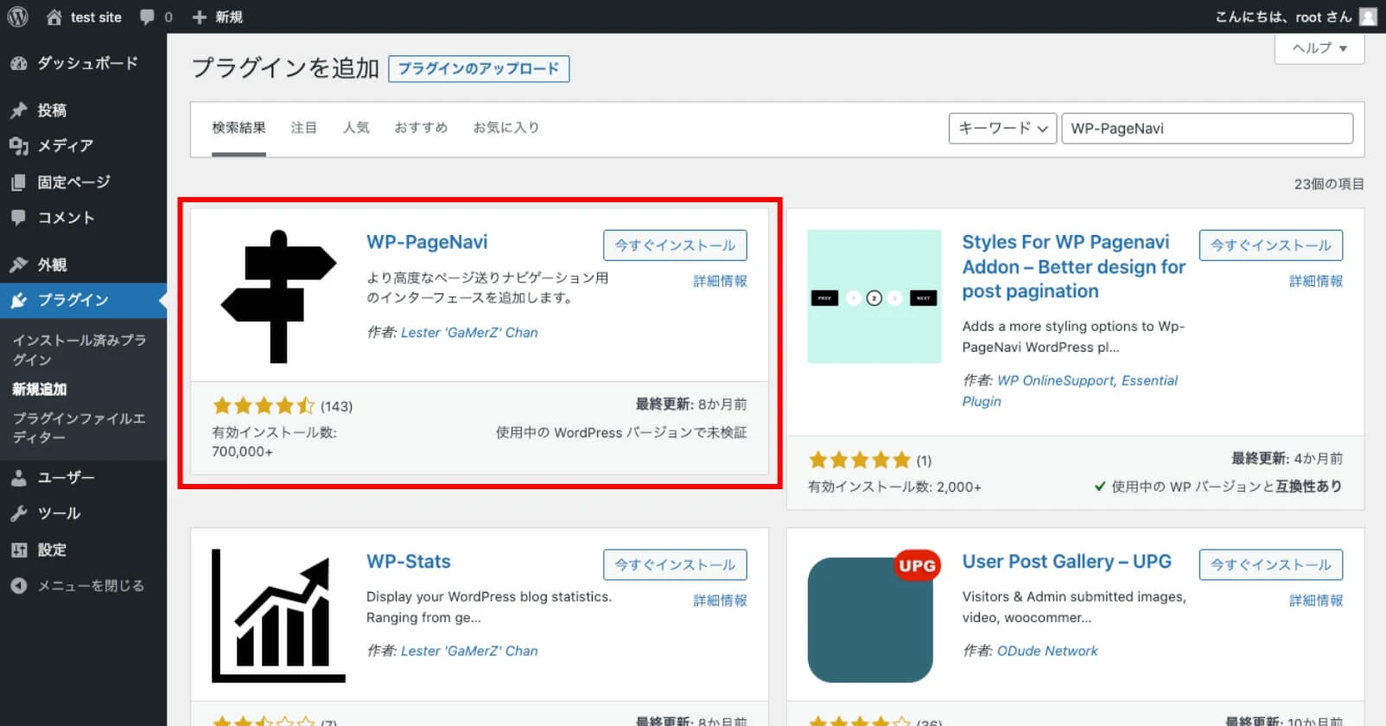
Task: Click the ユーザー user icon
Action: click(x=18, y=477)
